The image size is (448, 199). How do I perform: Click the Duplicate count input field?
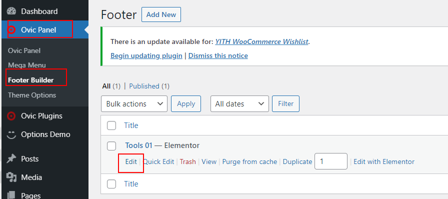coord(331,161)
